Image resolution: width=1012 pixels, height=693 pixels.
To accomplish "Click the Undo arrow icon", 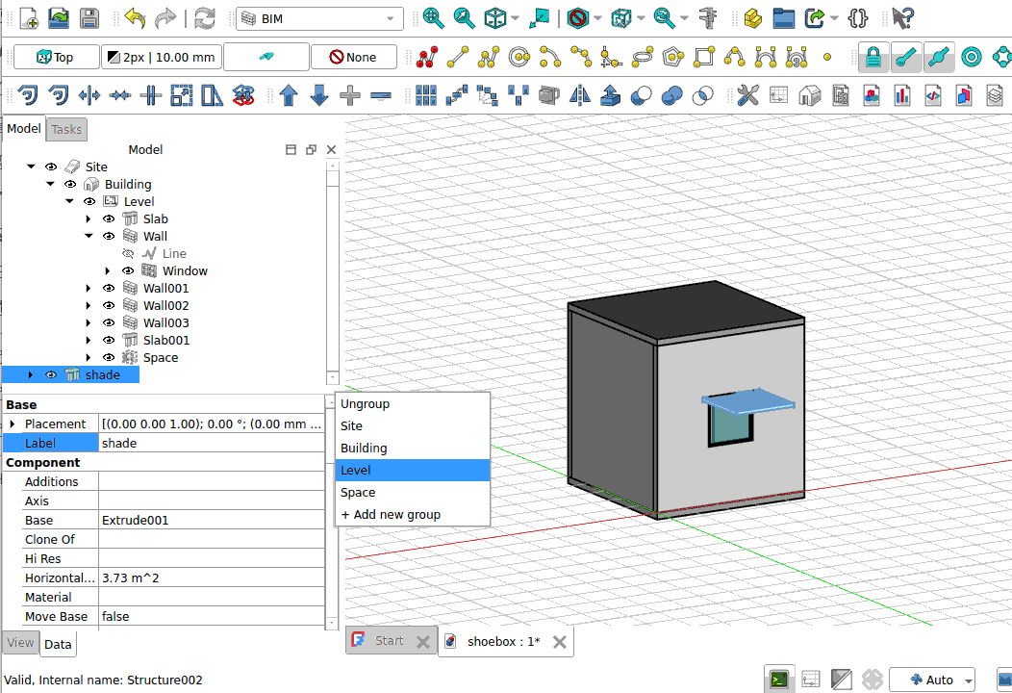I will click(x=135, y=18).
